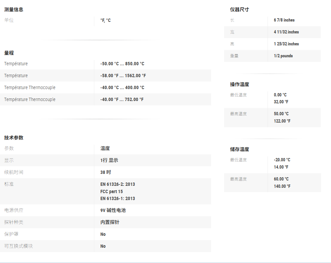Click the 38 时 battery life value
The height and width of the screenshot is (263, 331).
106,172
